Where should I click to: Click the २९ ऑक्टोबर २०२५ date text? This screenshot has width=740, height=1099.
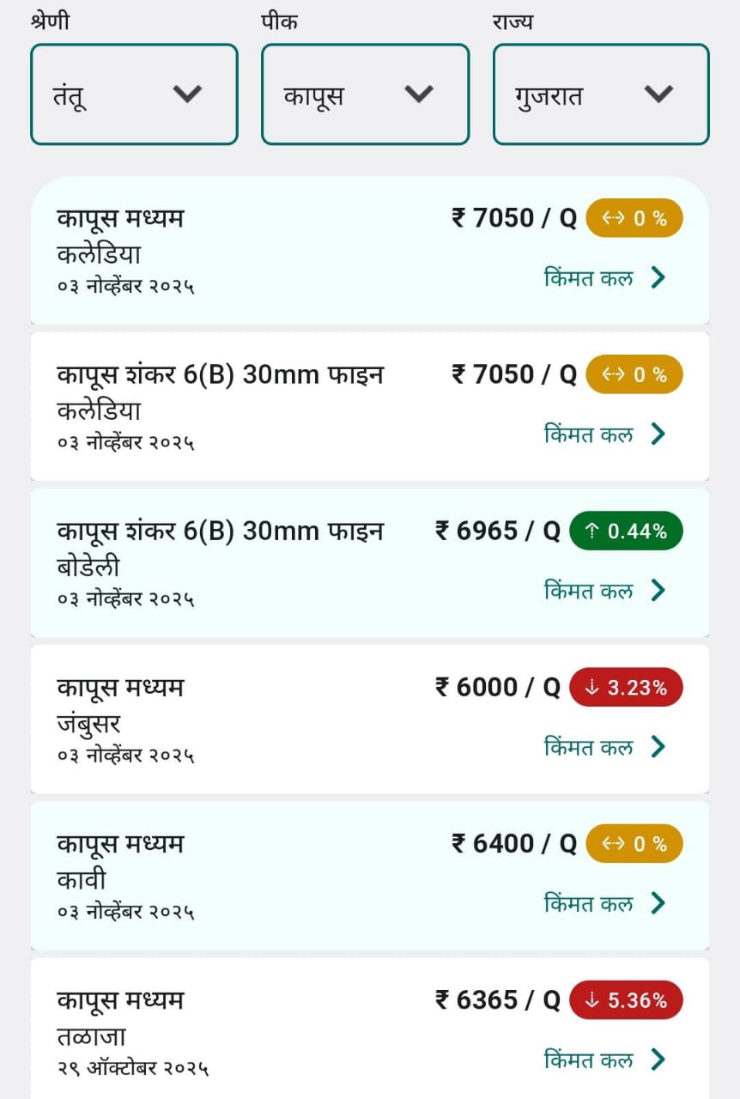132,1069
